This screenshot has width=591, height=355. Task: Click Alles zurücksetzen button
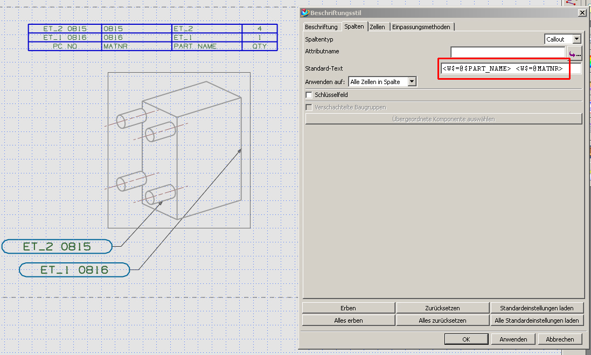(442, 321)
